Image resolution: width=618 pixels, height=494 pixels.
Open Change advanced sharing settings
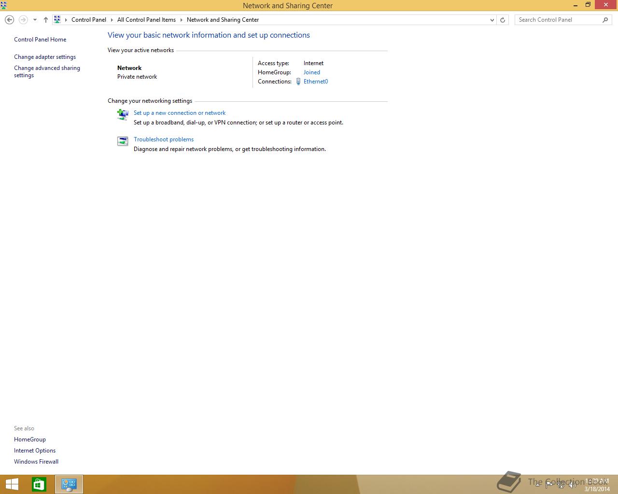coord(47,71)
